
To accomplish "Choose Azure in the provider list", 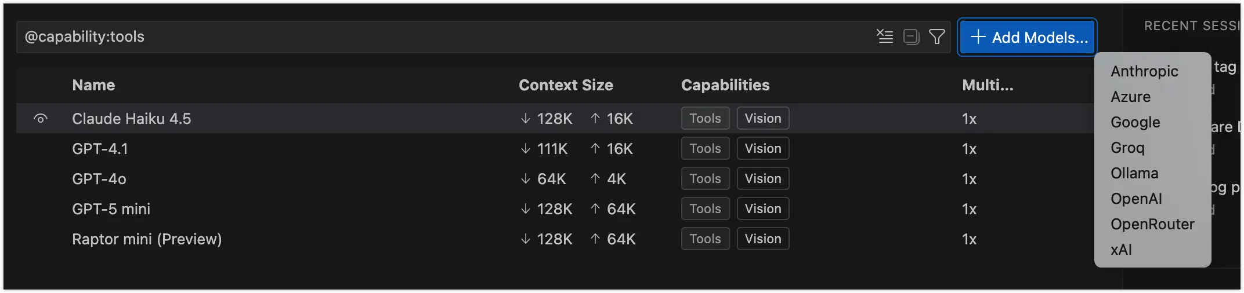I will click(1130, 97).
